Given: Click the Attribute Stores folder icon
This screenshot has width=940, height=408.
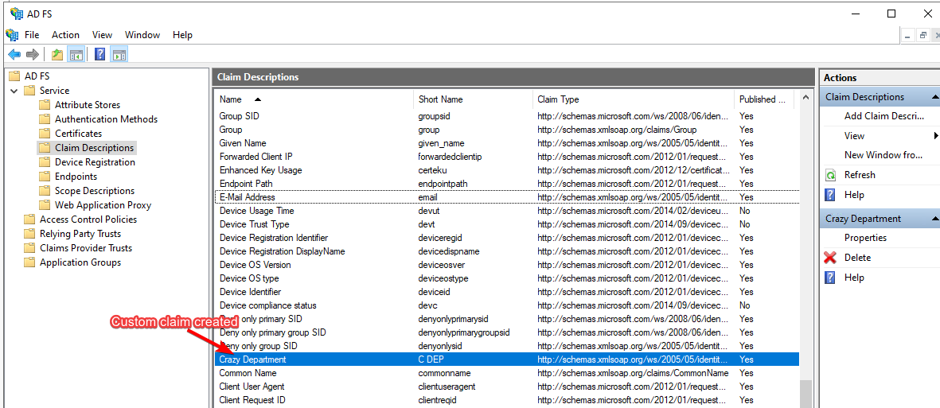Looking at the screenshot, I should [45, 105].
